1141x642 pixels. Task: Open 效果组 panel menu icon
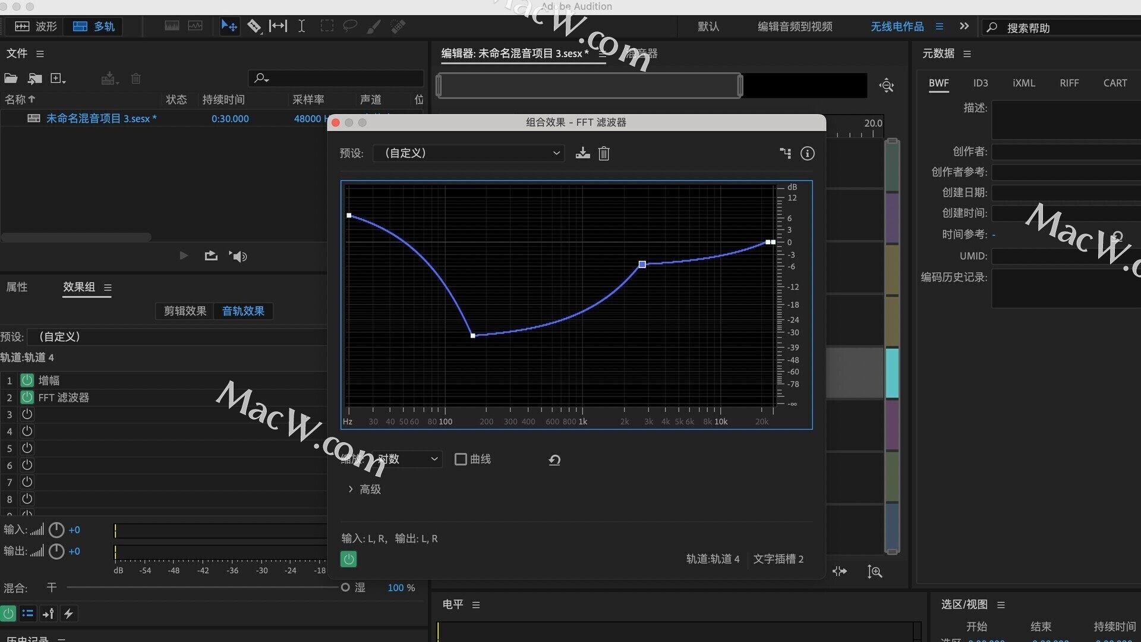pos(108,288)
